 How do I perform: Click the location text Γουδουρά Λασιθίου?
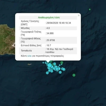[x=59, y=51]
